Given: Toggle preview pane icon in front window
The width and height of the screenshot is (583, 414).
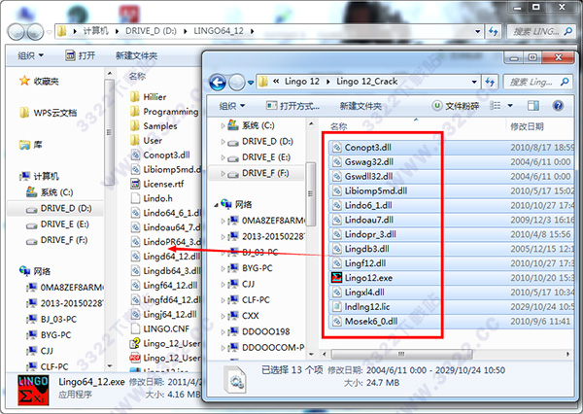Looking at the screenshot, I should tap(533, 106).
